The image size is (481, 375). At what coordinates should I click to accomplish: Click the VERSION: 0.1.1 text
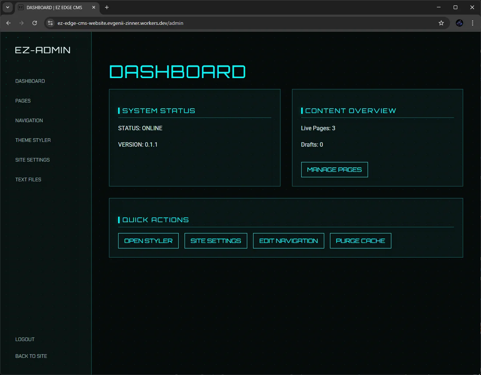click(x=138, y=144)
